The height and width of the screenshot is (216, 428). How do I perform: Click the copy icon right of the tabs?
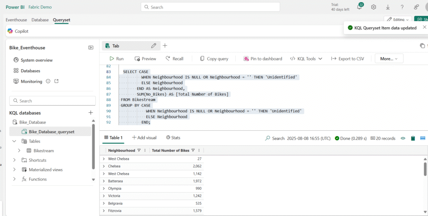coord(422,46)
